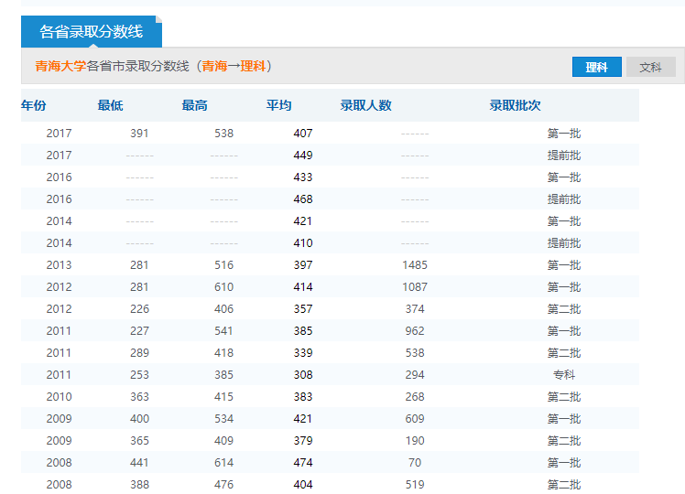Click the 年份 column header
The height and width of the screenshot is (494, 685).
click(x=34, y=105)
